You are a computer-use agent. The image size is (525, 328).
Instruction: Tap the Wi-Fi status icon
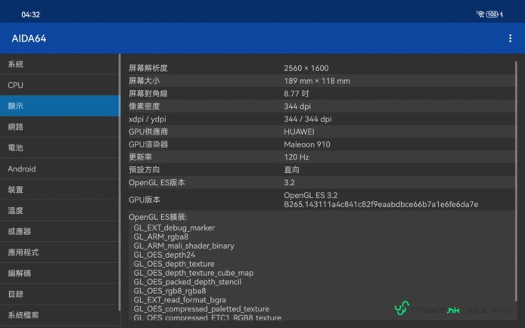[x=480, y=14]
